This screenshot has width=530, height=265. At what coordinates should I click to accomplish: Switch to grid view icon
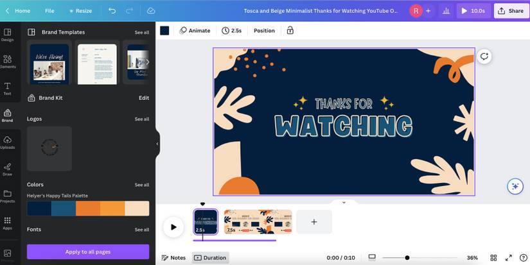tap(493, 258)
